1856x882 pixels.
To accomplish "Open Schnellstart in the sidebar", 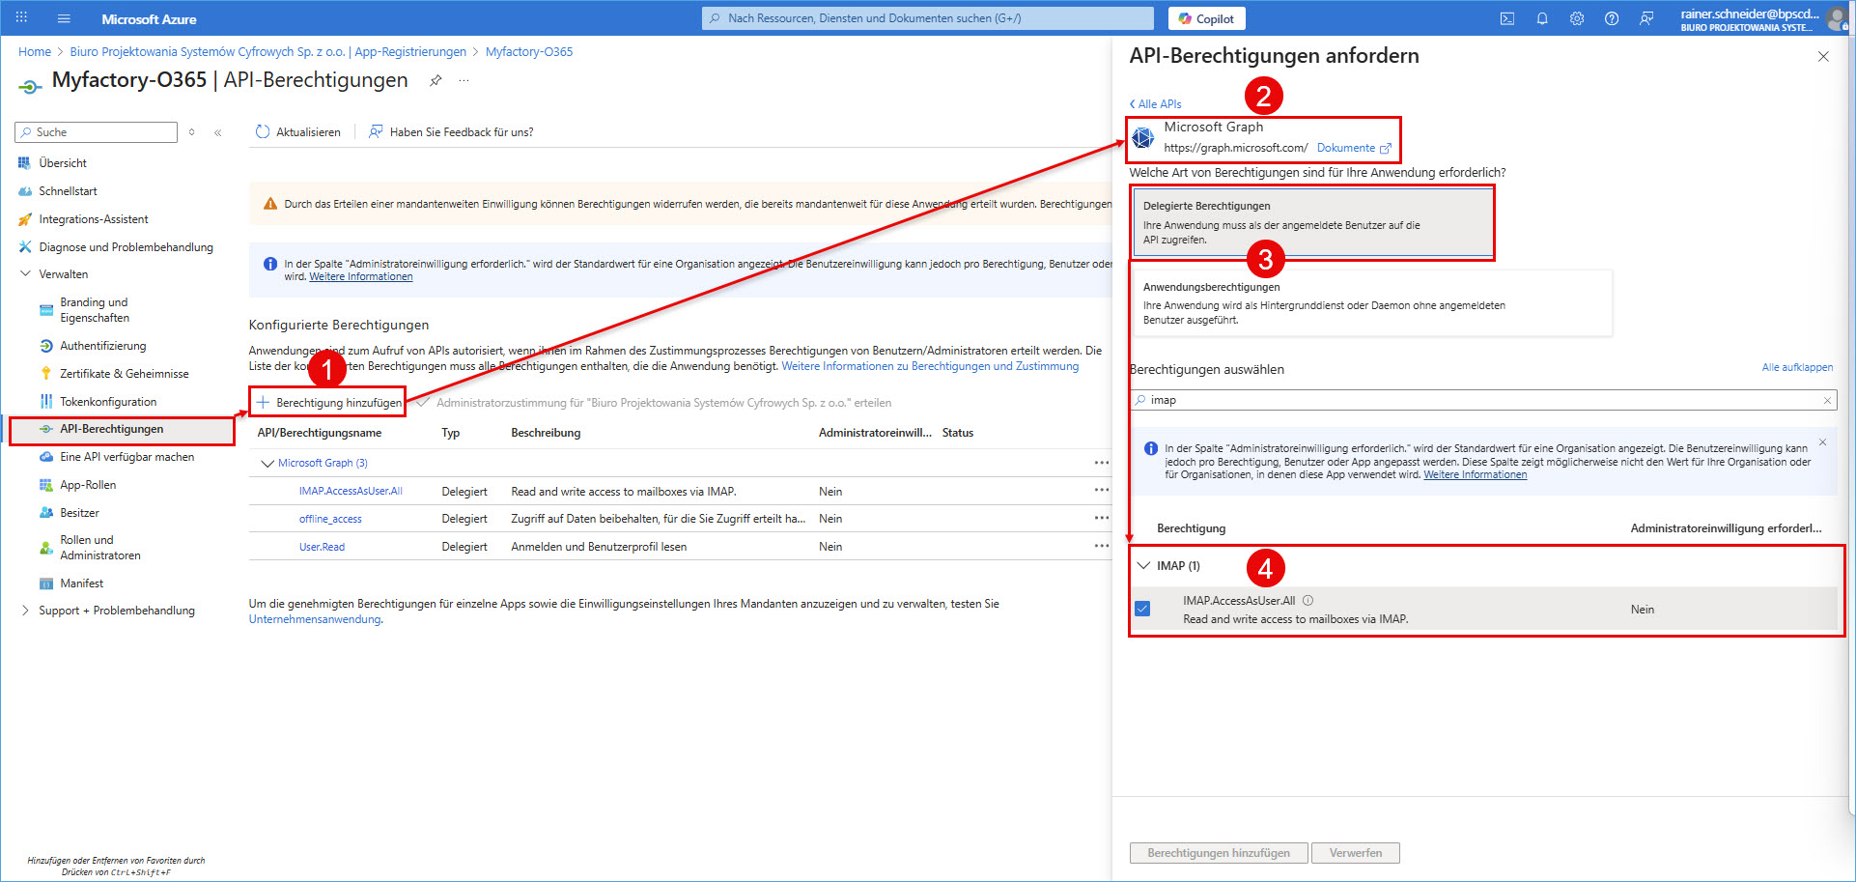I will click(x=68, y=191).
